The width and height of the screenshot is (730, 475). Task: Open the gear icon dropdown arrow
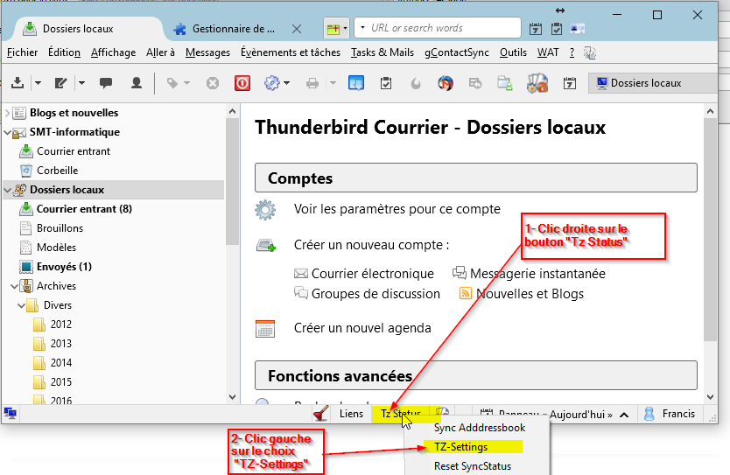point(287,83)
